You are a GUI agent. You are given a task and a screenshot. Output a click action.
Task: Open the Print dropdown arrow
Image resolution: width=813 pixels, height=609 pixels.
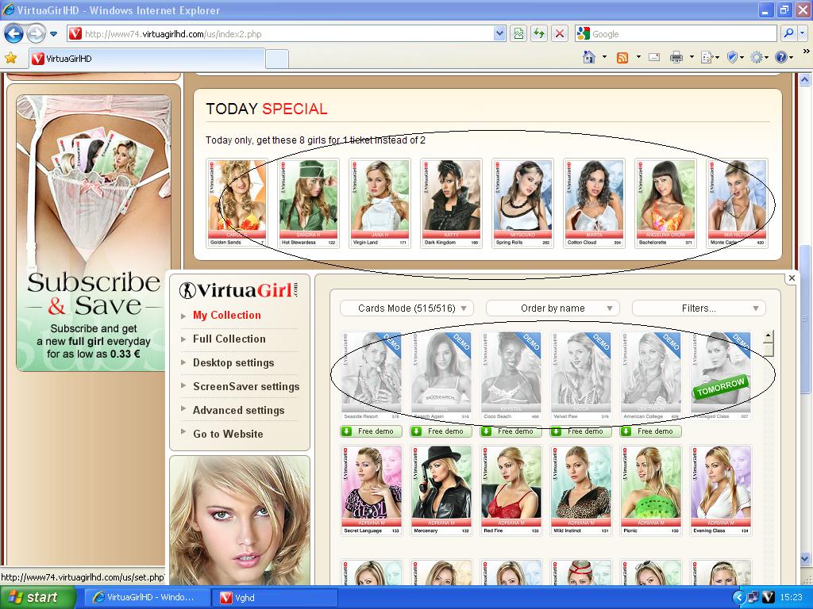click(x=692, y=57)
